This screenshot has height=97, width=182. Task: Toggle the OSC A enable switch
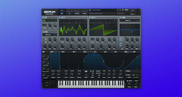click(x=60, y=18)
